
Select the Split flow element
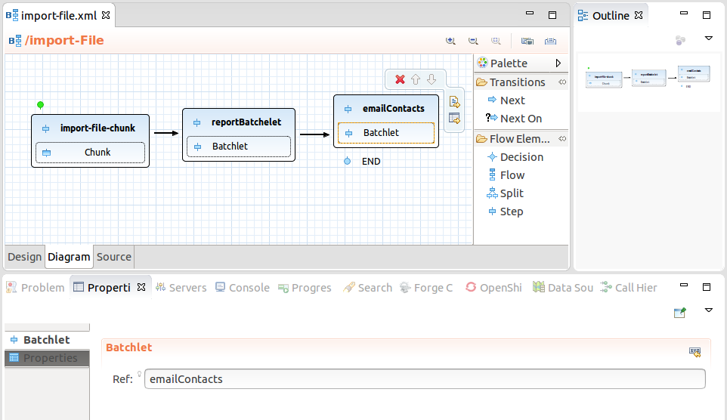(x=511, y=193)
